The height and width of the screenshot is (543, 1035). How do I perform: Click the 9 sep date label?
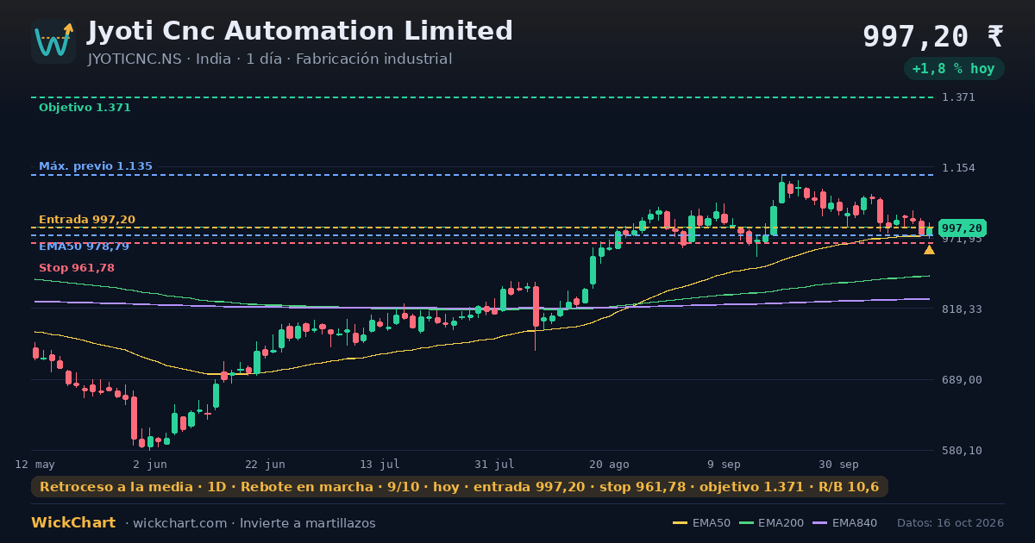coord(724,465)
